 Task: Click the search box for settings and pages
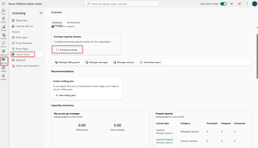[121, 4]
